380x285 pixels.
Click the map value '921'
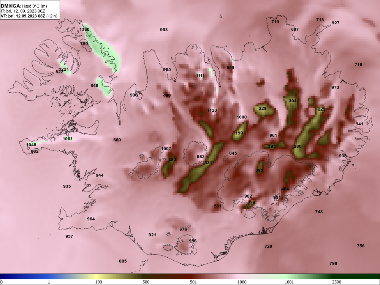click(x=152, y=234)
